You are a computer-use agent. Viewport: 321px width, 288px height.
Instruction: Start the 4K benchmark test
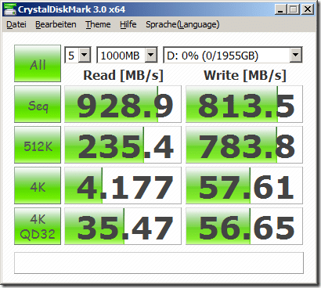point(38,185)
